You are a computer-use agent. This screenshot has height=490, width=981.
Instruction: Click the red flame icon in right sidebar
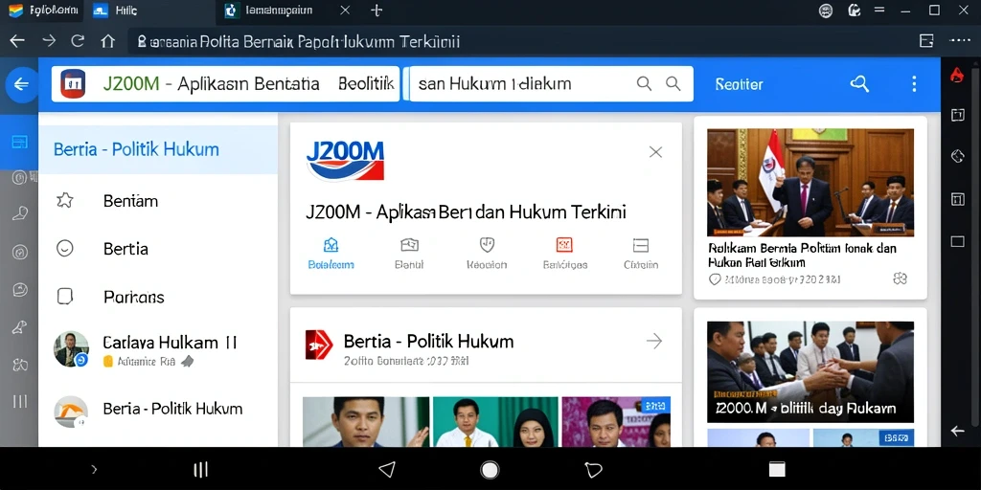click(957, 76)
